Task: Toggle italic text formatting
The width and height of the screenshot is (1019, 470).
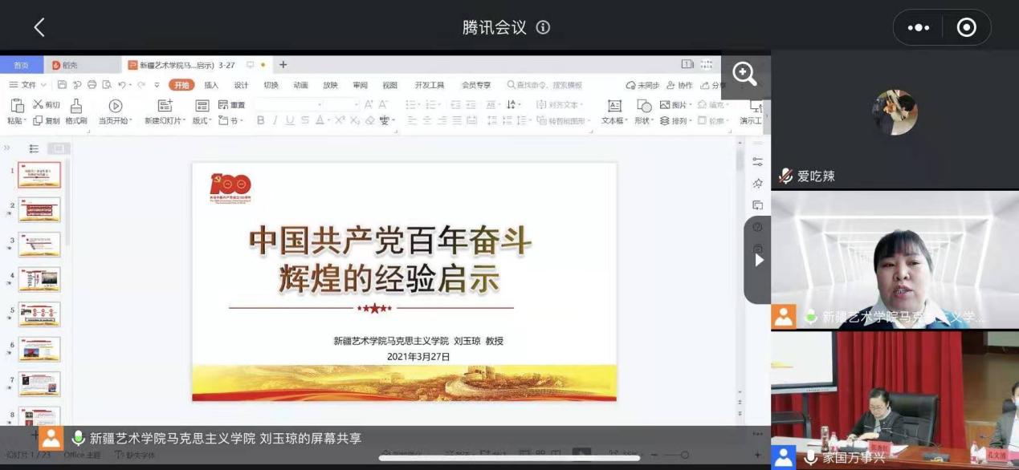Action: click(x=275, y=120)
